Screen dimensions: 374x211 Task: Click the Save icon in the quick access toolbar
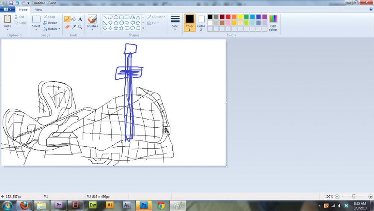point(11,3)
